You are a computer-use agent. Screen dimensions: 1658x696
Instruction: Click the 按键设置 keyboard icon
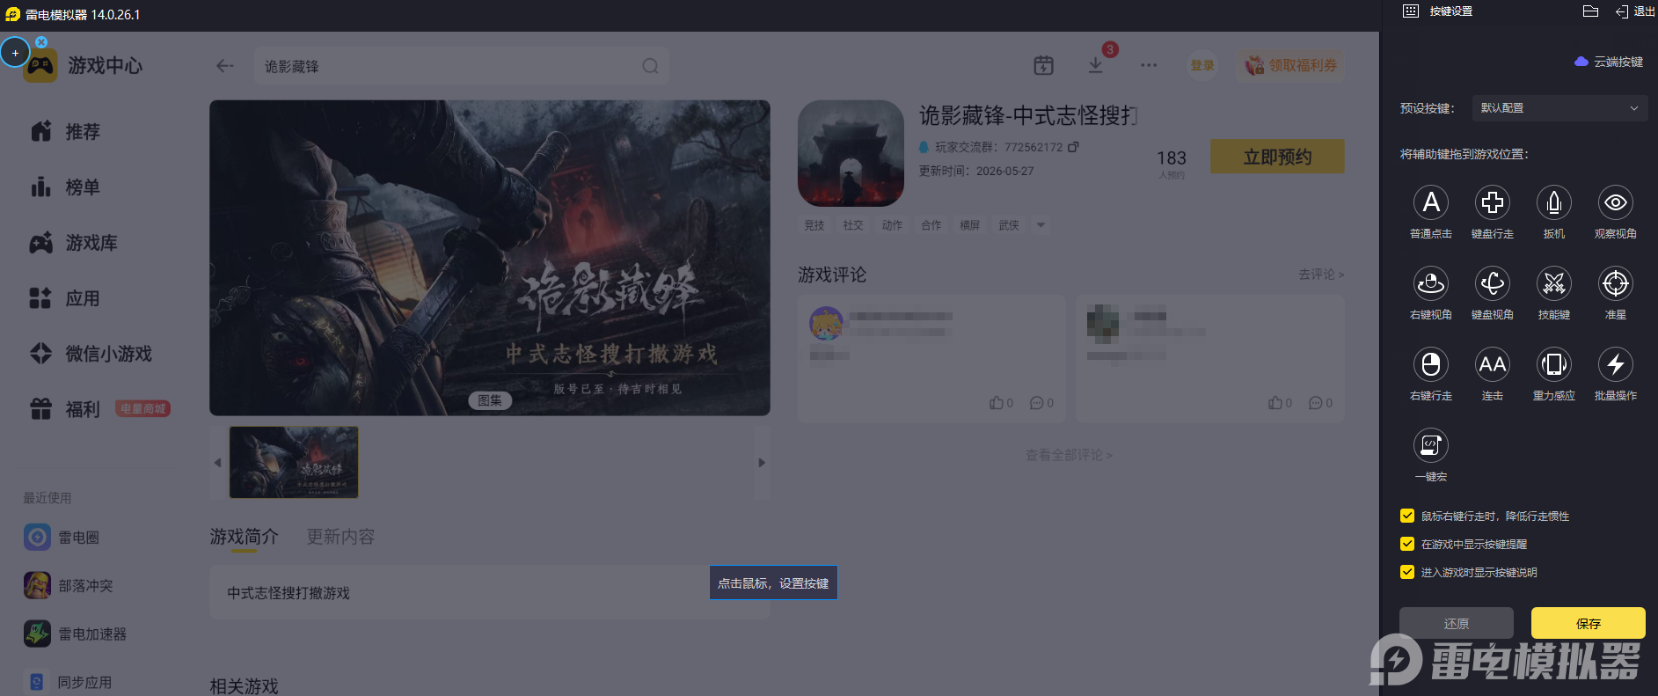tap(1411, 11)
